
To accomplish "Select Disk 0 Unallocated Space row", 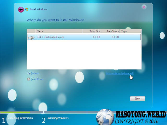I will point(84,37).
